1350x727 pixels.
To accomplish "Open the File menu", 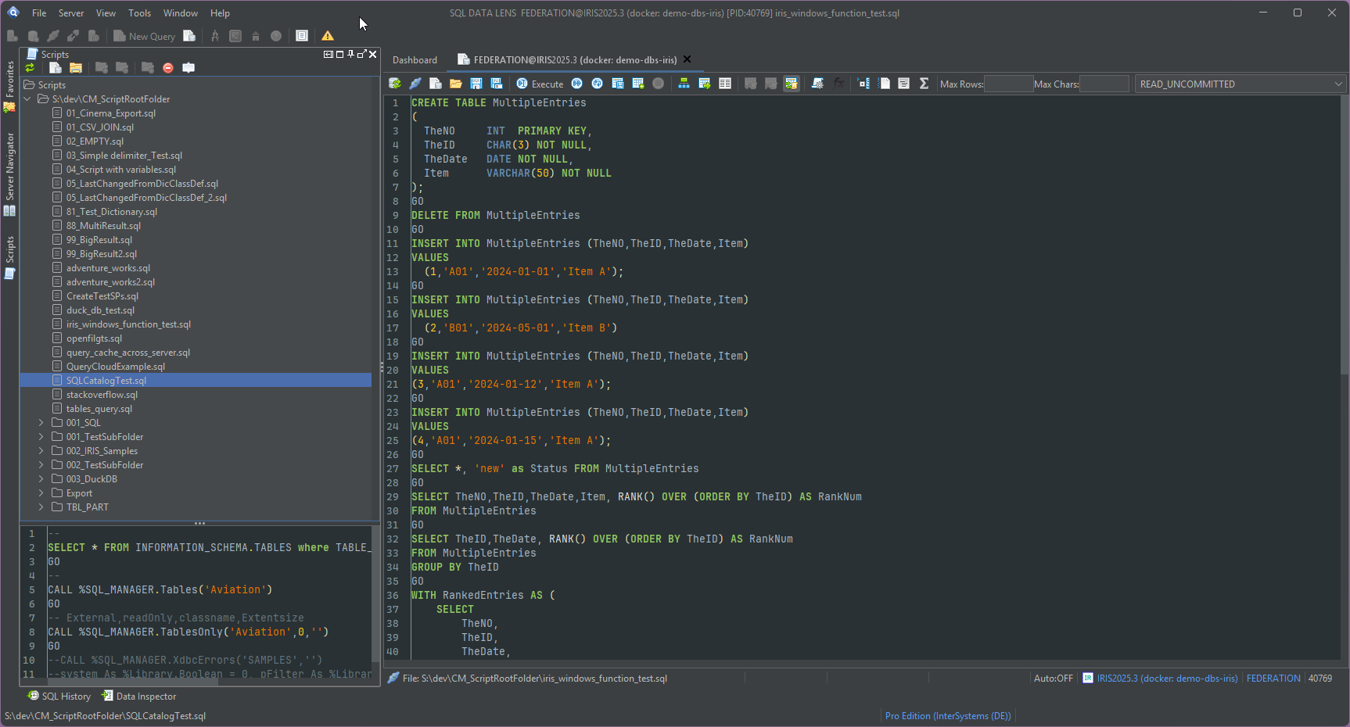I will tap(39, 13).
